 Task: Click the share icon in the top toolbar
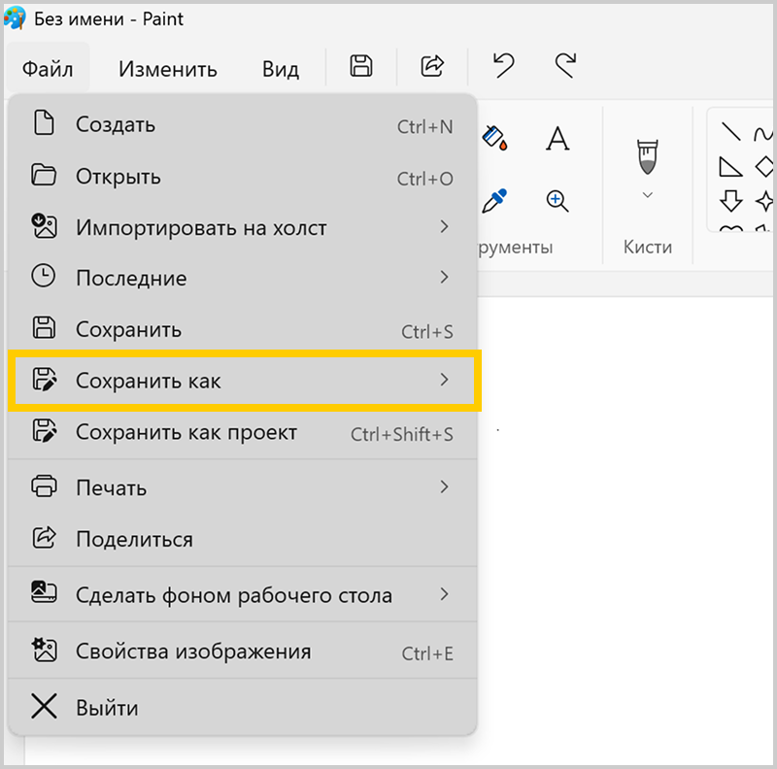[x=431, y=66]
